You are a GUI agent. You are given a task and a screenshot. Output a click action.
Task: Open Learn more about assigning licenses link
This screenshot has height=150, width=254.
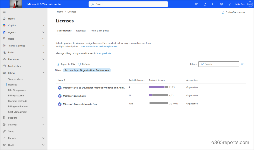(99, 47)
